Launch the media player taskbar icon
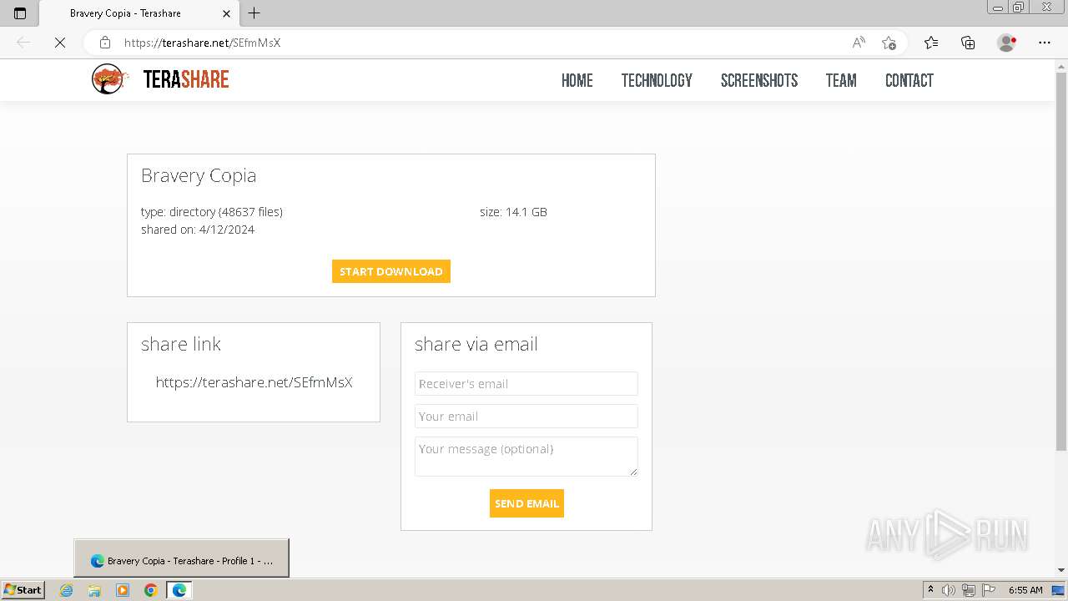Viewport: 1068px width, 601px height. [x=123, y=590]
